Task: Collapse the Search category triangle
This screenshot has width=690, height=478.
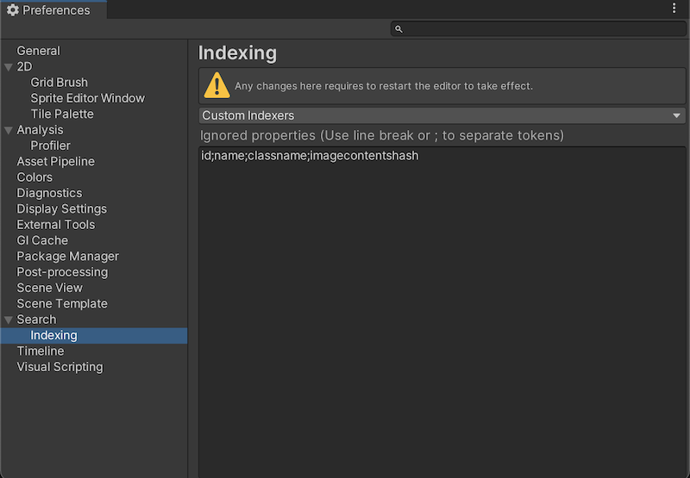Action: click(x=9, y=320)
